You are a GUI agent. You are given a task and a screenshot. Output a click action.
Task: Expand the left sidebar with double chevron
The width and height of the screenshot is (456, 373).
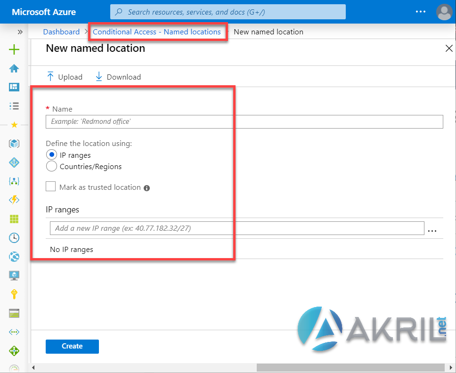(20, 32)
